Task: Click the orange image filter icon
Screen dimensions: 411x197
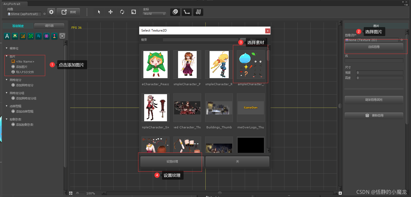Action: click(23, 36)
